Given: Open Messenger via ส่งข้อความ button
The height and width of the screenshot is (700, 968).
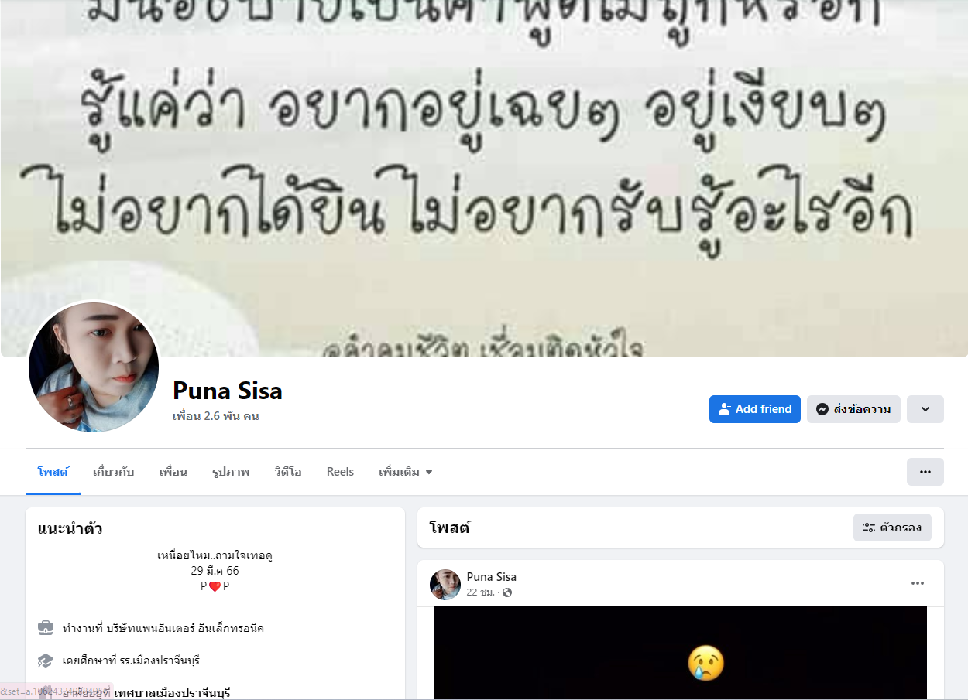Looking at the screenshot, I should (853, 409).
